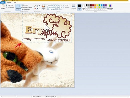
Task: Open the Контур outline dropdown
Action: (x=66, y=5)
